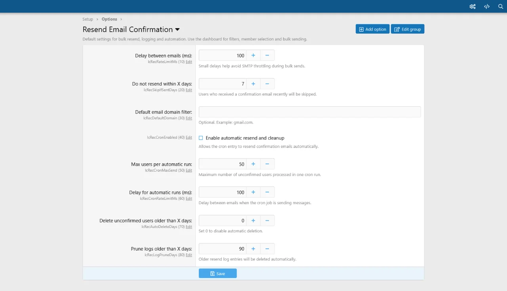Expand the Resend Email Confirmation title dropdown
This screenshot has width=507, height=291.
coord(177,30)
